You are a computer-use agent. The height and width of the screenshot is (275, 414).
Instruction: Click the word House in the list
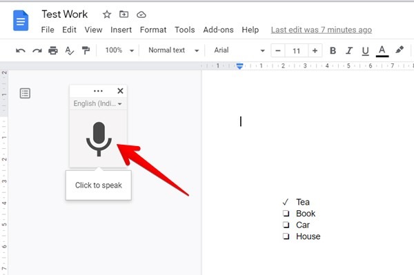(308, 236)
